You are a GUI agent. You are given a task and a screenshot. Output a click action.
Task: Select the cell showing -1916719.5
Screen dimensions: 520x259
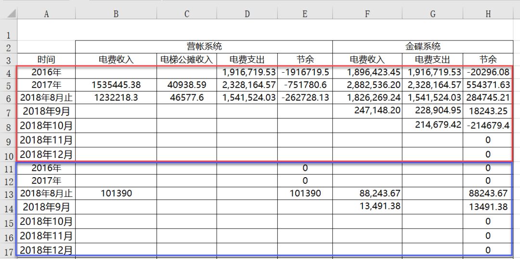click(305, 73)
